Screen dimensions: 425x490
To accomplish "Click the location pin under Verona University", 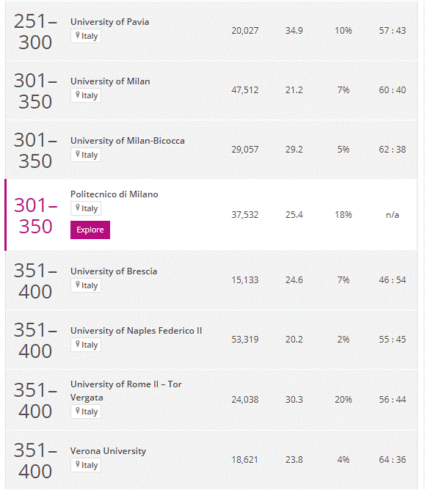I will 78,464.
